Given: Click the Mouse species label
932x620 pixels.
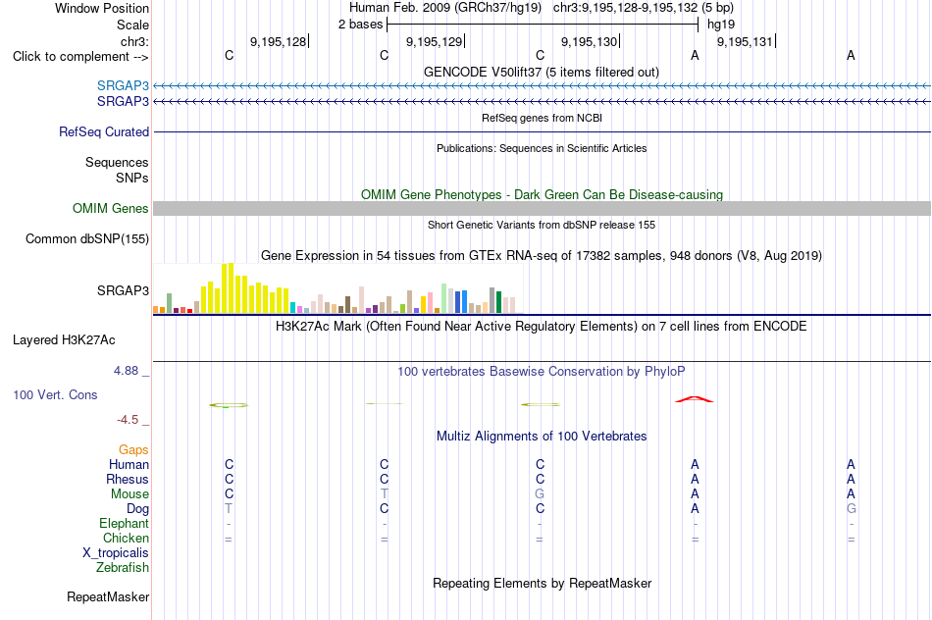Looking at the screenshot, I should tap(129, 494).
